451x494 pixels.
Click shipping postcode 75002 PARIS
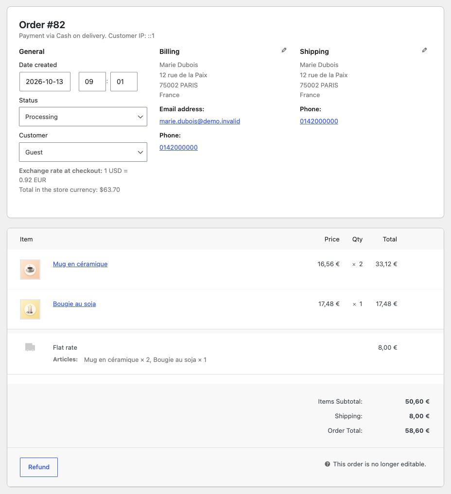click(x=319, y=85)
